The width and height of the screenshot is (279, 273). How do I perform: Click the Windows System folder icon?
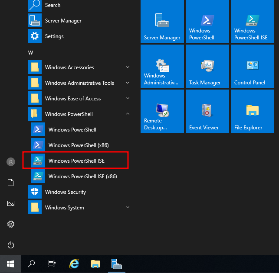(35, 207)
